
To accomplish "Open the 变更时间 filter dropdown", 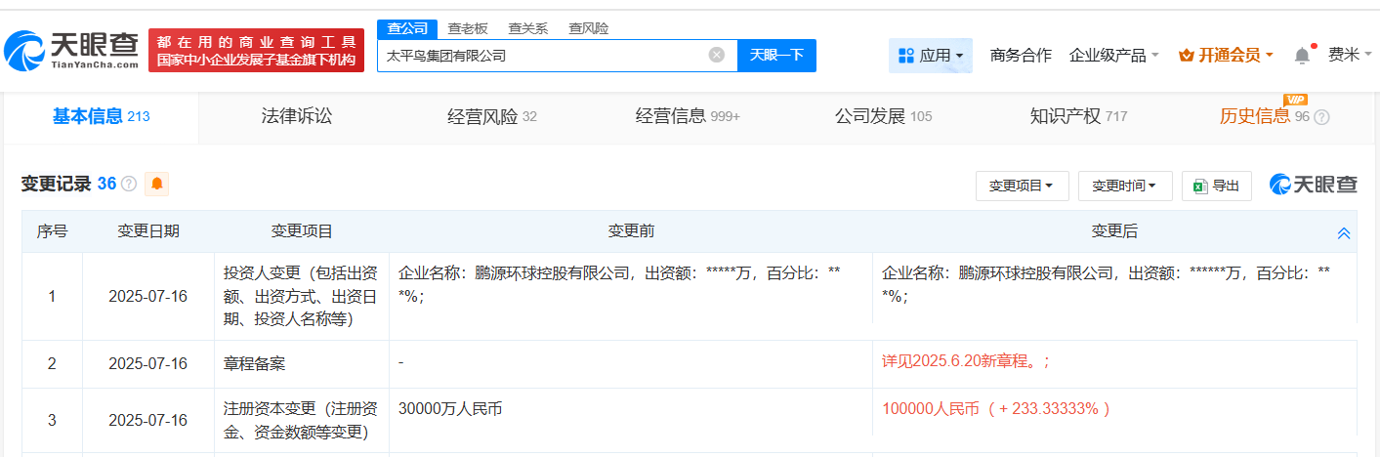I will [x=1125, y=186].
